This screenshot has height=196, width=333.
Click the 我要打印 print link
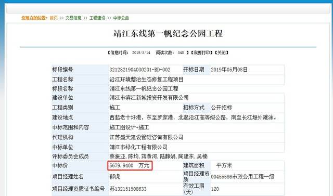click(201, 53)
